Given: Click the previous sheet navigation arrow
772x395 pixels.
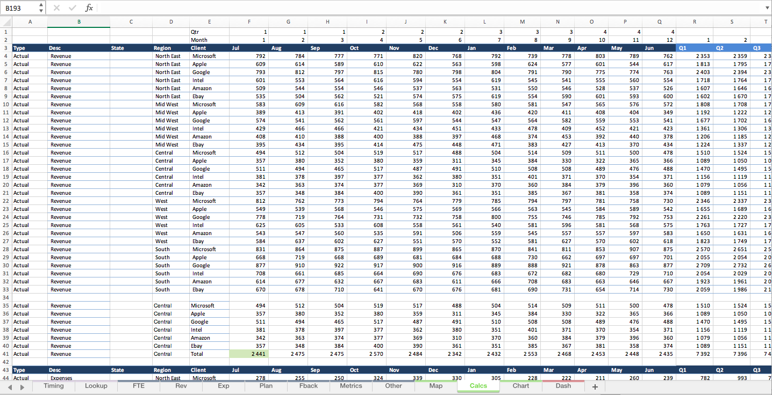Looking at the screenshot, I should click(10, 386).
